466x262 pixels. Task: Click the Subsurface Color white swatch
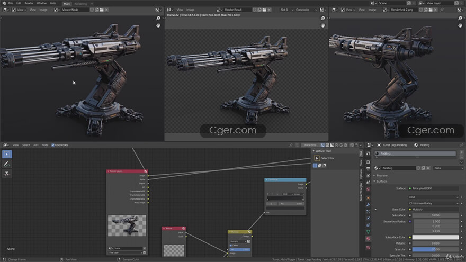coord(435,237)
